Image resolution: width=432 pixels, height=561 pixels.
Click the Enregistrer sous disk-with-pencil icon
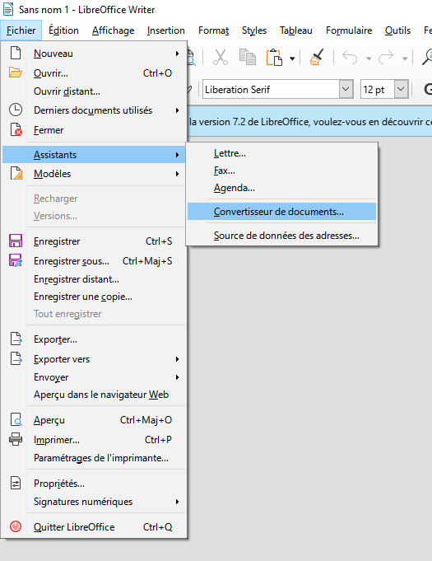click(16, 260)
